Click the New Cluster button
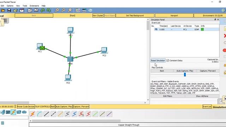226x127 pixels. [98, 16]
